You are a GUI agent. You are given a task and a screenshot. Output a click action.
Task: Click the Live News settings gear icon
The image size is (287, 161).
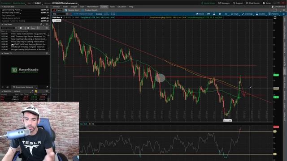point(21,28)
